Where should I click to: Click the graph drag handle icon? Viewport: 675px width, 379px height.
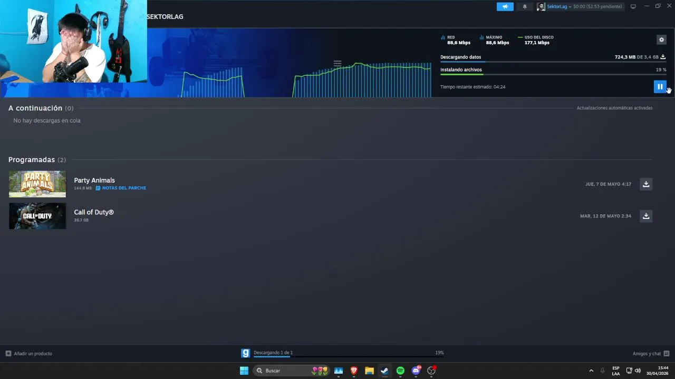click(x=337, y=64)
